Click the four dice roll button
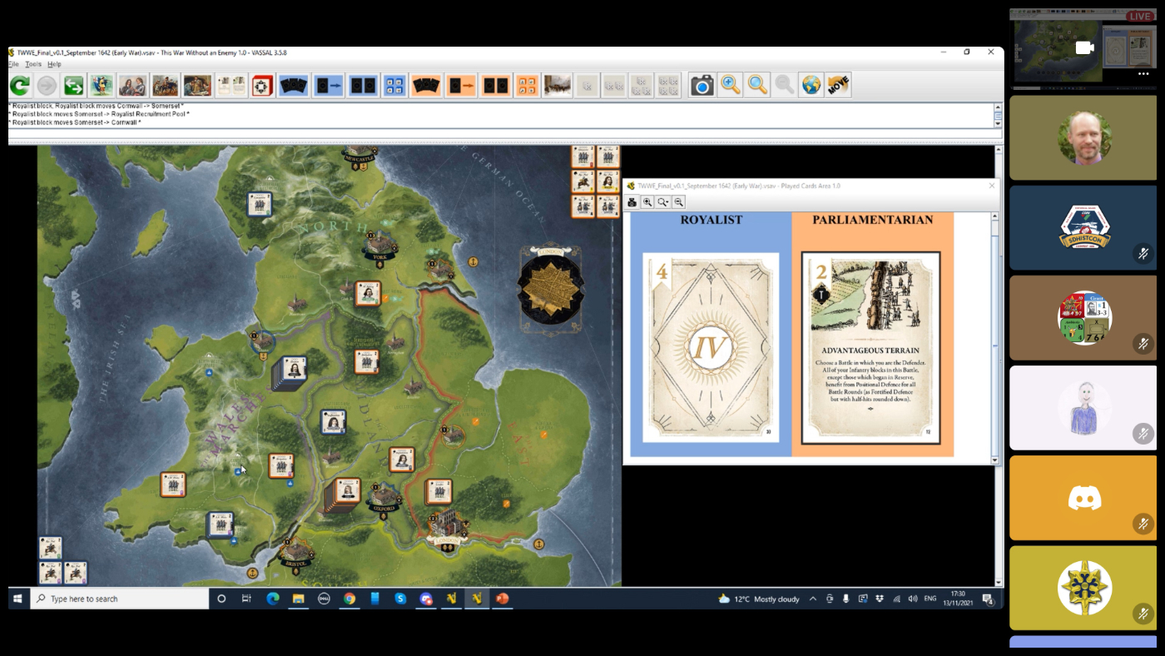 (x=668, y=85)
